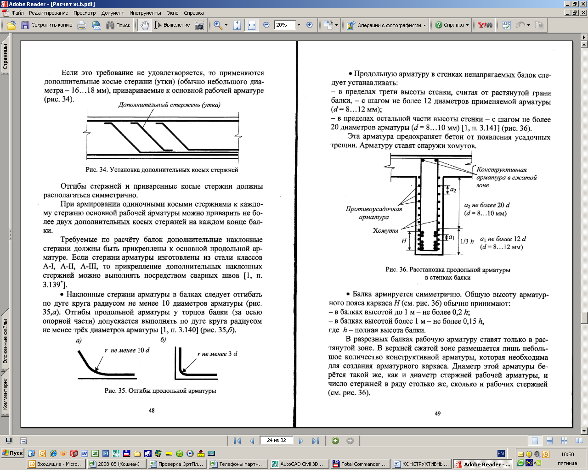
Task: Click full screen icon in status bar
Action: (x=8, y=441)
